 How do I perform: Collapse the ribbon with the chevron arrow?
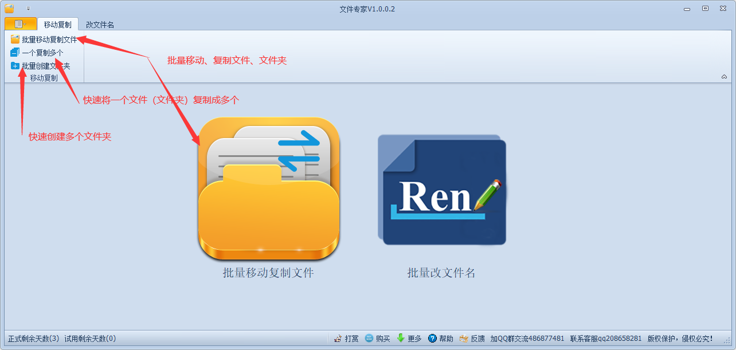tap(724, 77)
